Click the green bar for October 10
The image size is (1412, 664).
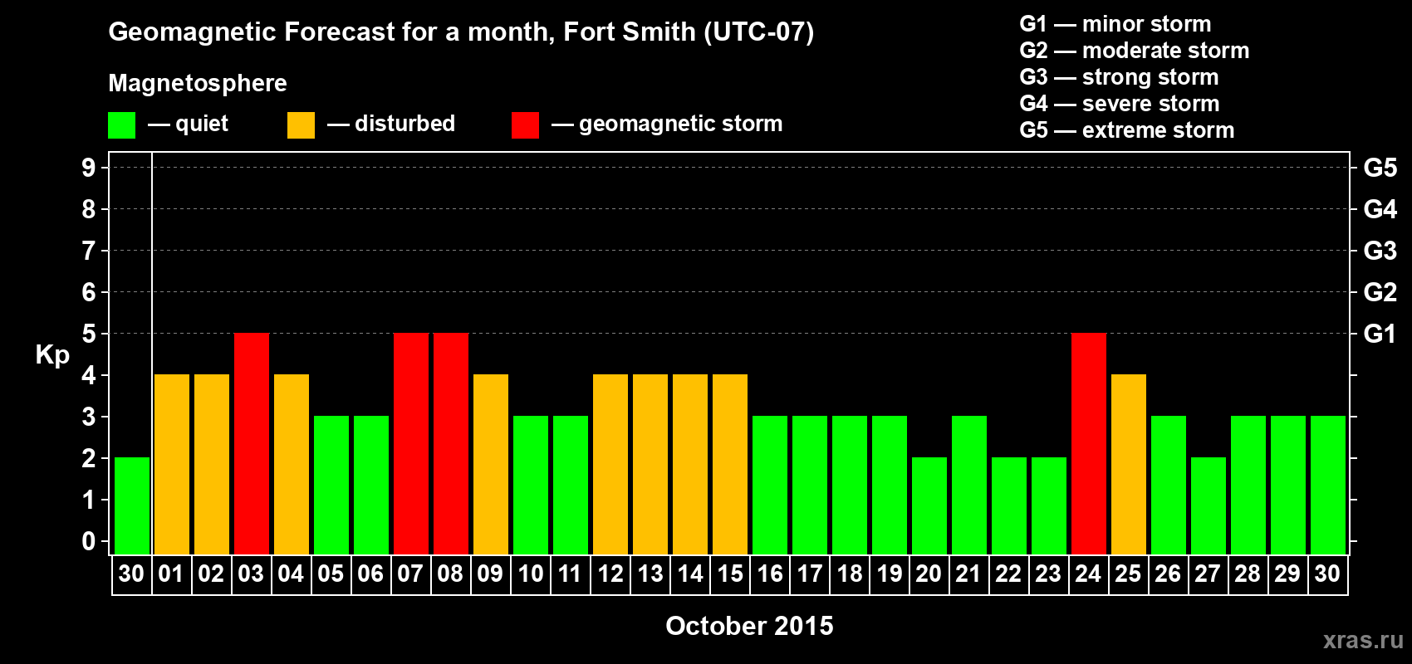(531, 486)
